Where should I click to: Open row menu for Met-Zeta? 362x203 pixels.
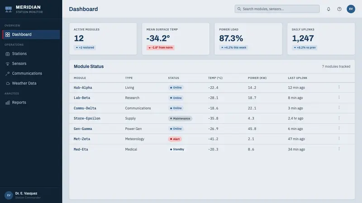(339, 138)
